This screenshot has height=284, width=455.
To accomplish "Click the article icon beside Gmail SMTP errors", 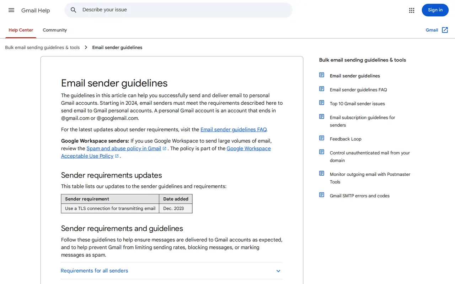I will point(322,195).
